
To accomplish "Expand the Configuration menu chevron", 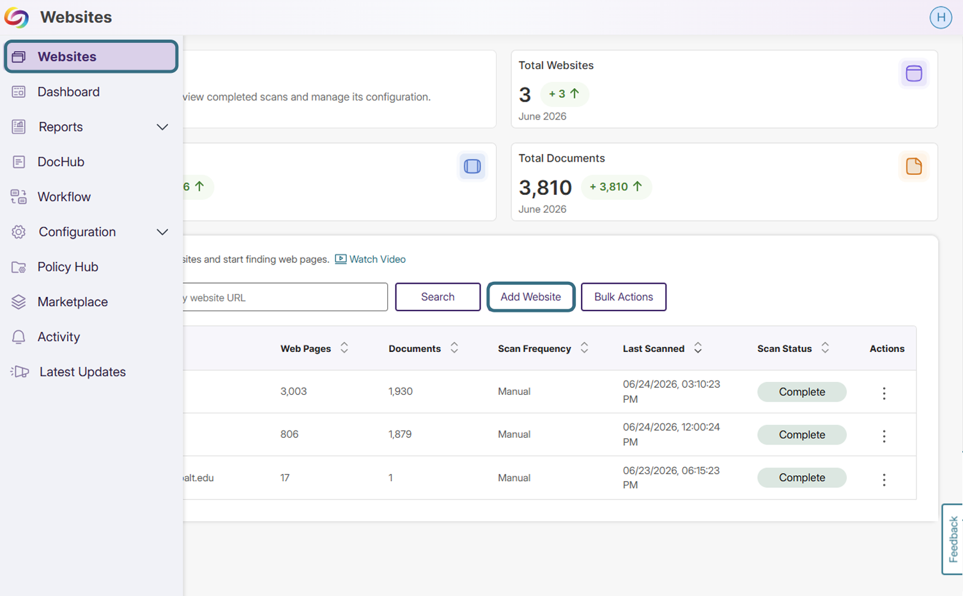I will (x=162, y=232).
